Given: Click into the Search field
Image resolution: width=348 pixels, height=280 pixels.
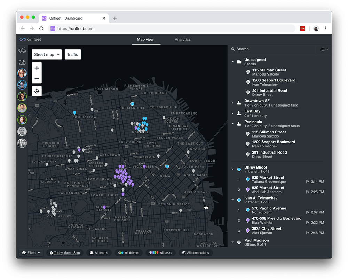Looking at the screenshot, I should coord(273,49).
